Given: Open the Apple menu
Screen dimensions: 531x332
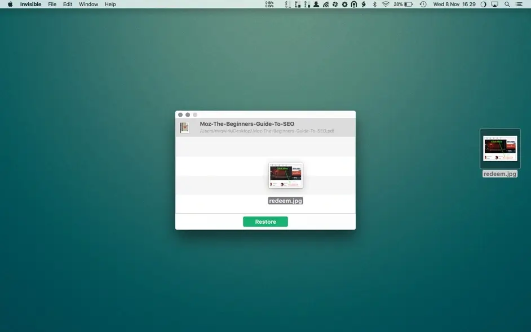Looking at the screenshot, I should click(10, 5).
